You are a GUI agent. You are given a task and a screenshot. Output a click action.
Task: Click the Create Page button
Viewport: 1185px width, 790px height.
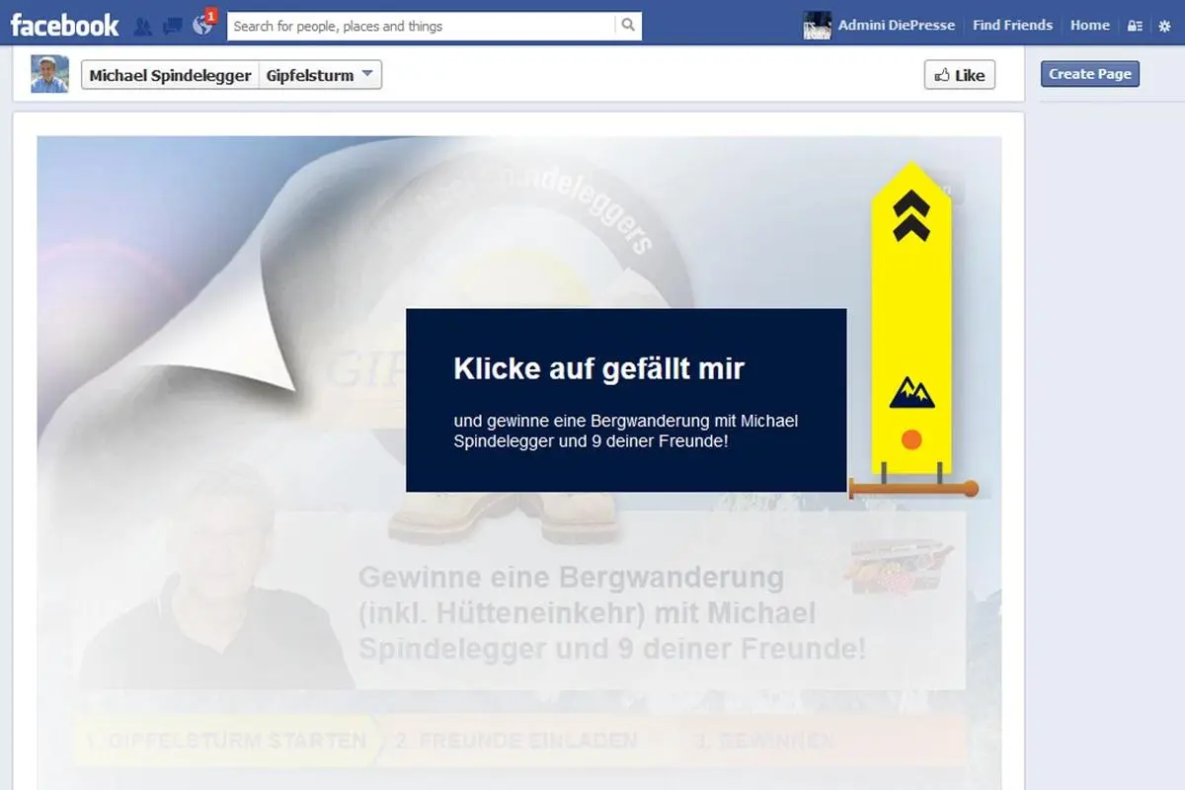tap(1090, 73)
